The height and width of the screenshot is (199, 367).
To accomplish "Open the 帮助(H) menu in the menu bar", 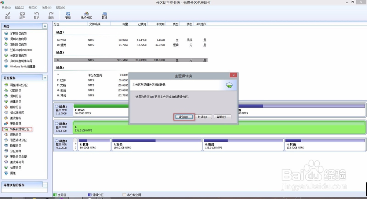I will click(61, 8).
